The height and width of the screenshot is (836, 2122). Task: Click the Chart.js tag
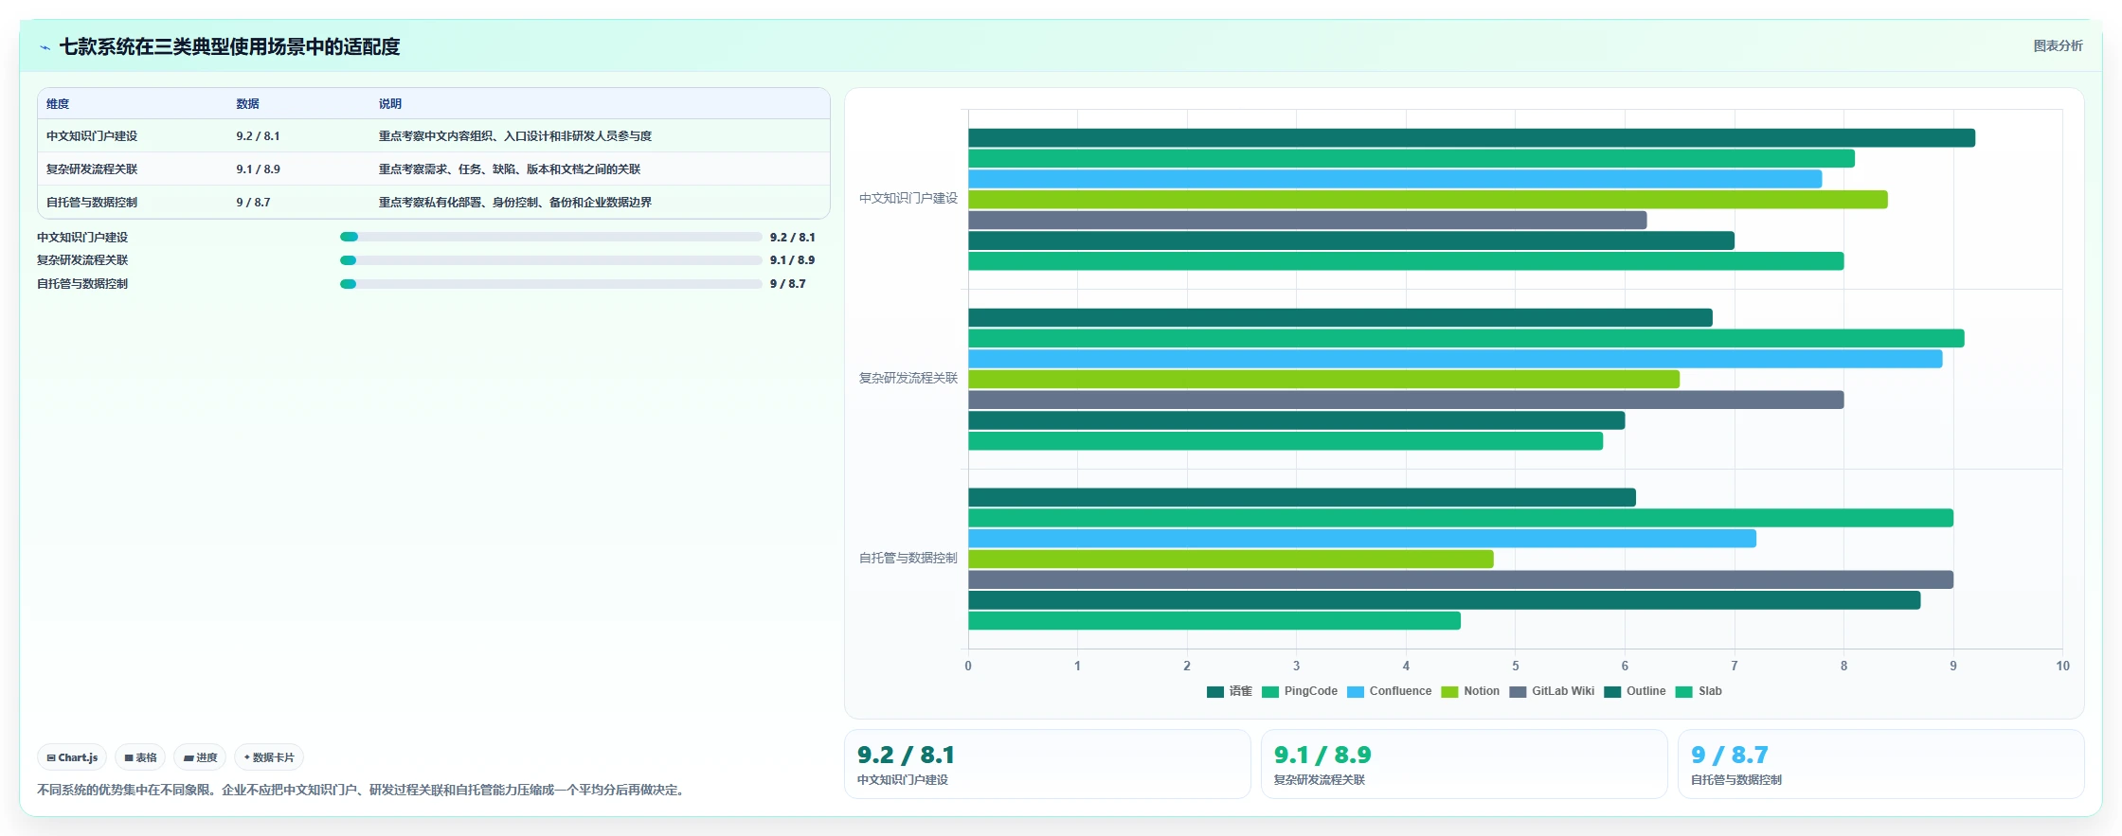click(x=72, y=757)
